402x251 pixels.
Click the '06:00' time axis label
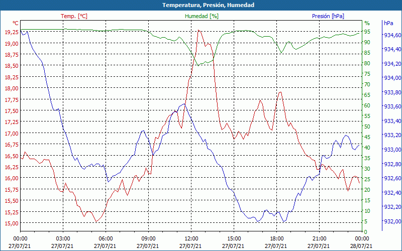[x=106, y=239]
